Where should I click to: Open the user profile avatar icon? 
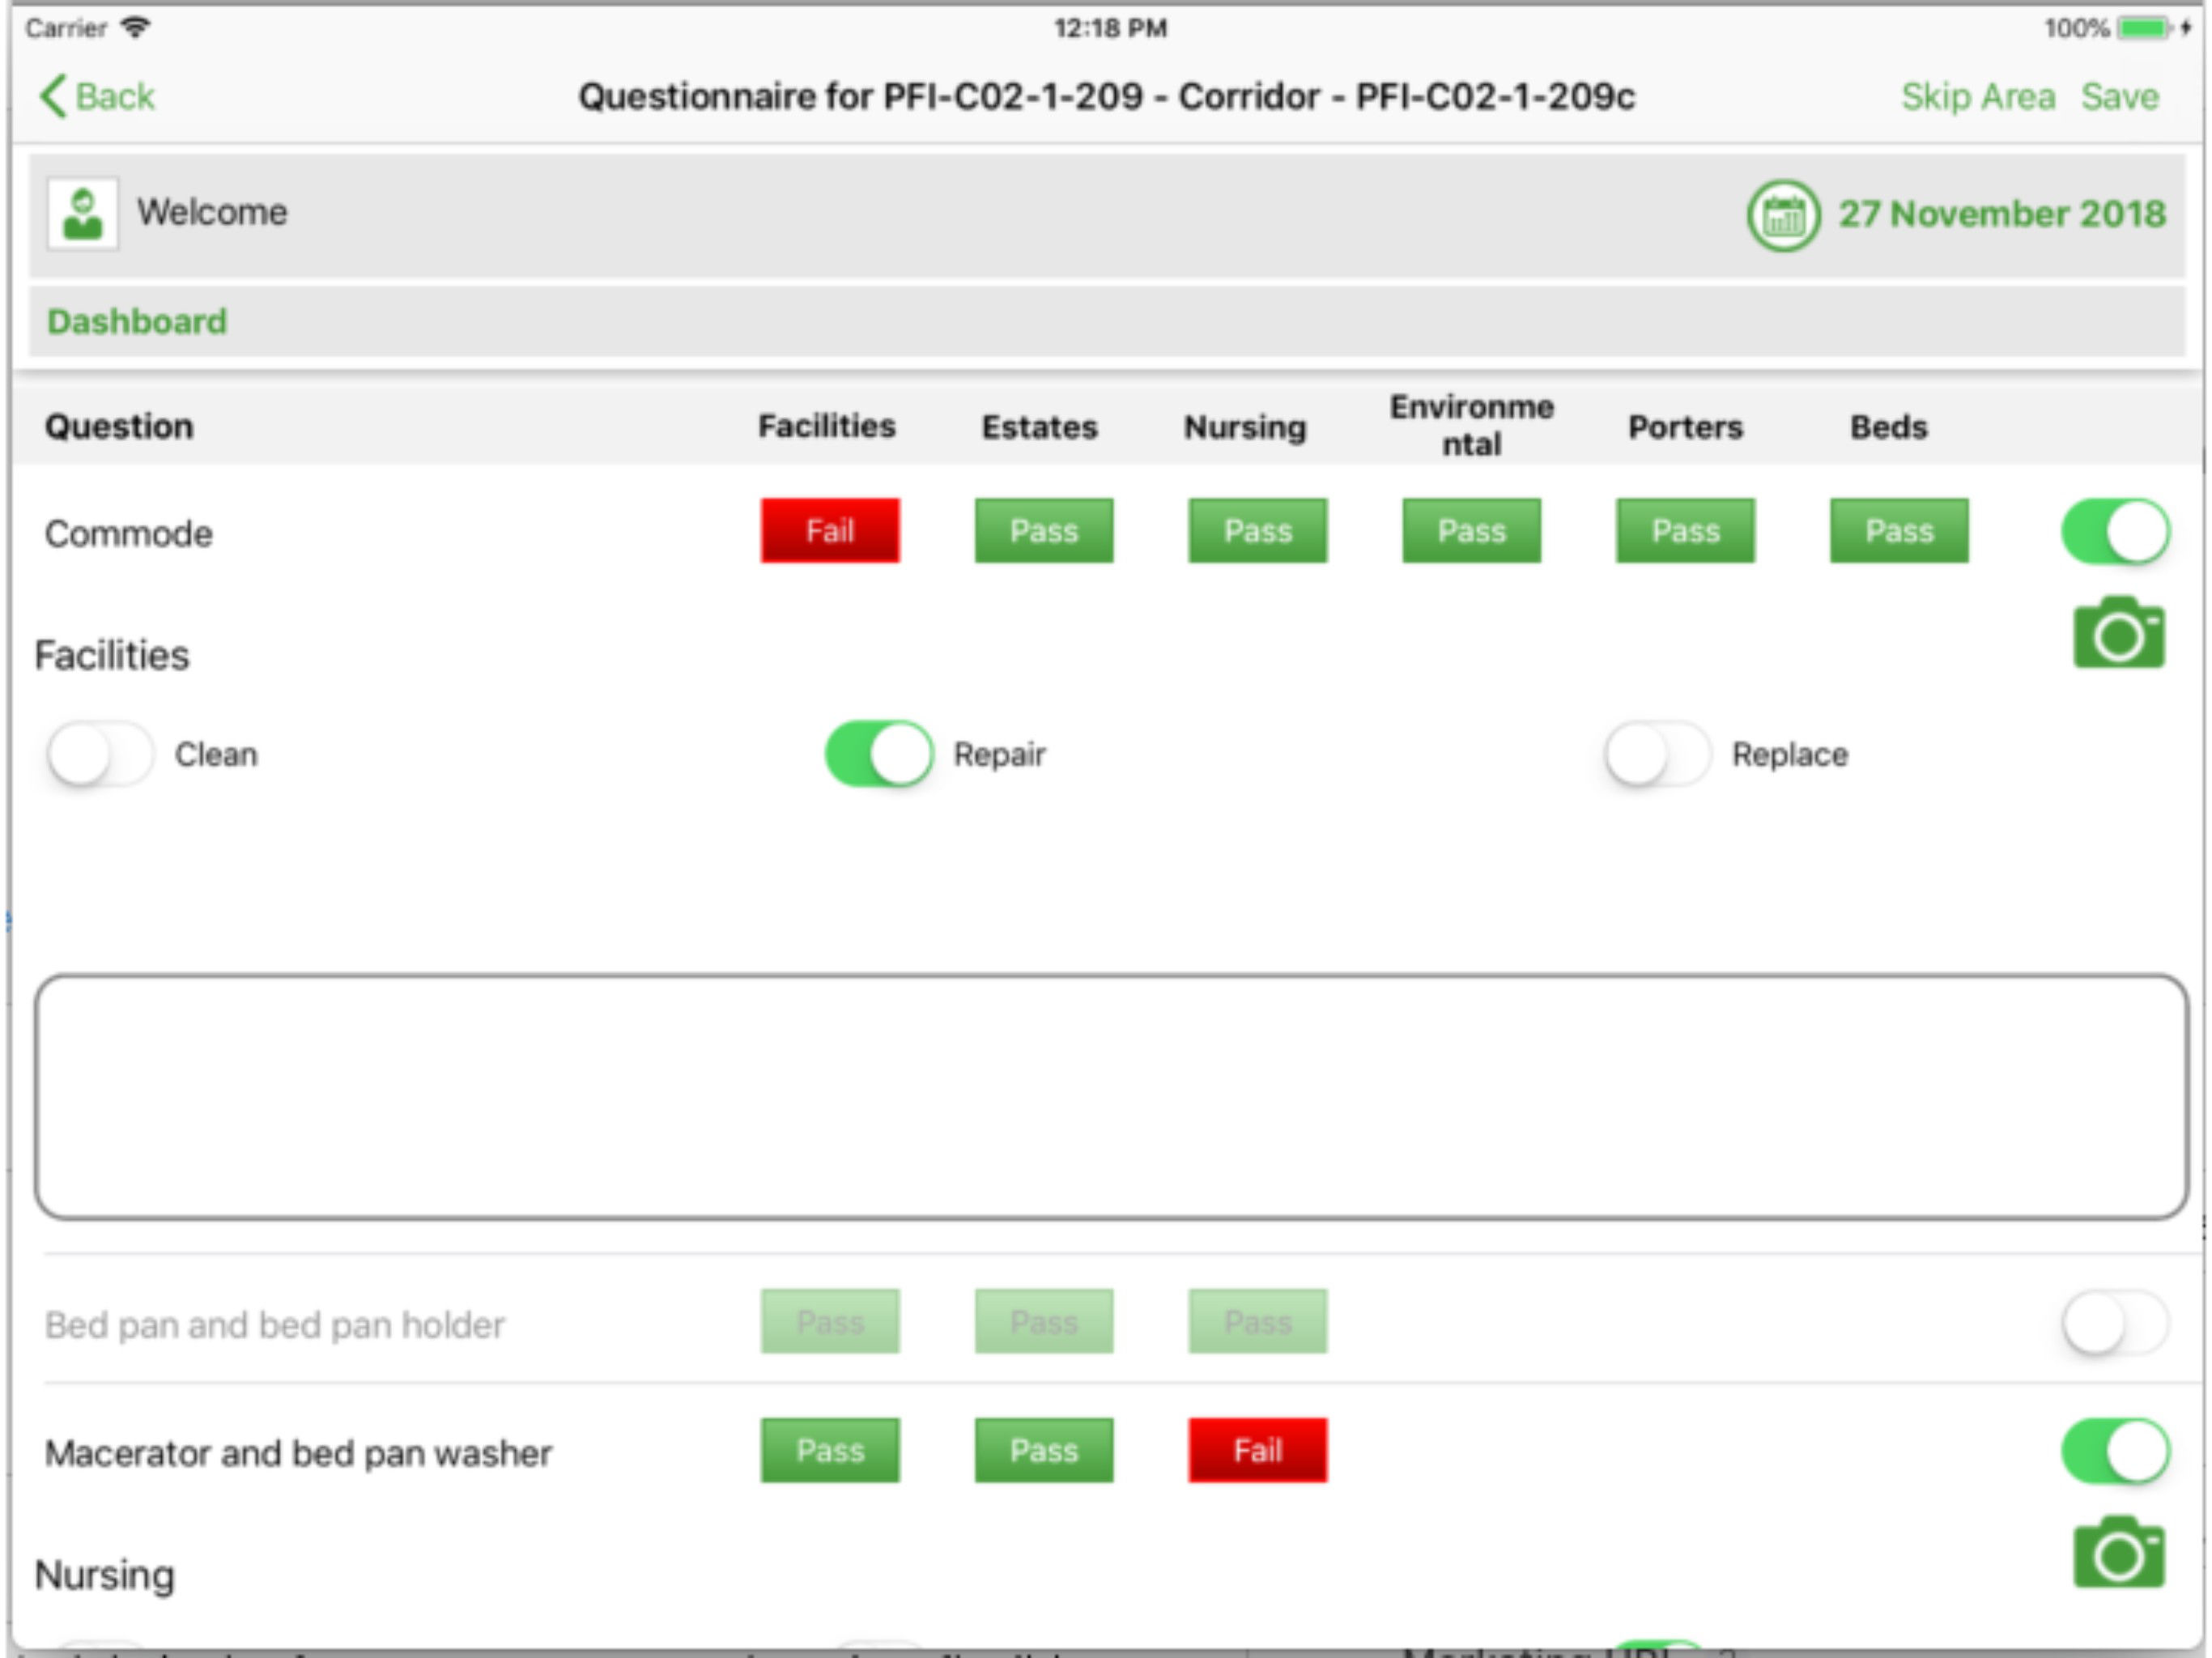tap(83, 213)
